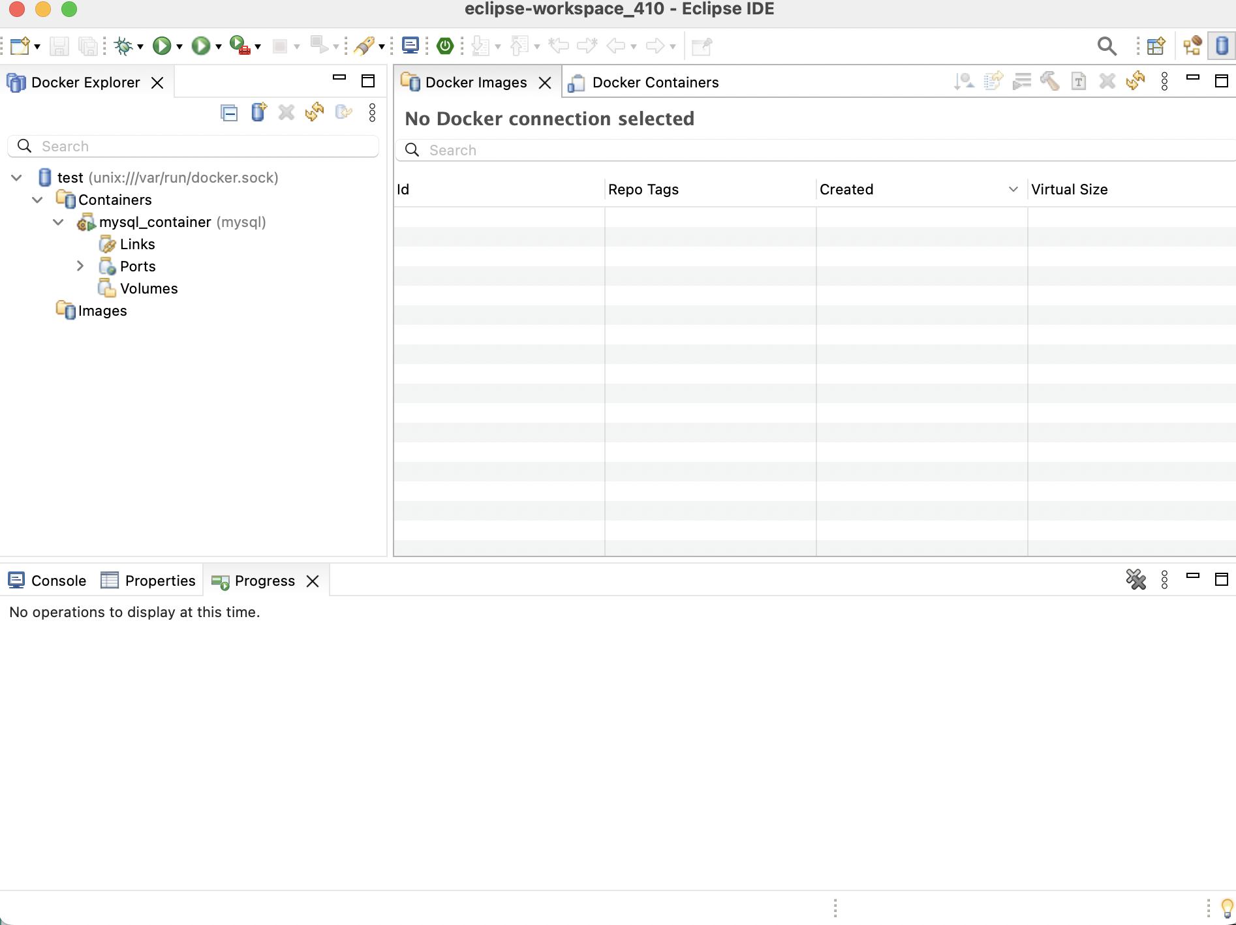Click the pen marker toolbar icon
Viewport: 1236px width, 925px height.
click(363, 46)
